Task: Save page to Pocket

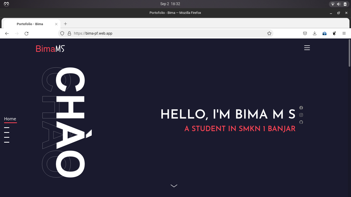Action: 305,33
